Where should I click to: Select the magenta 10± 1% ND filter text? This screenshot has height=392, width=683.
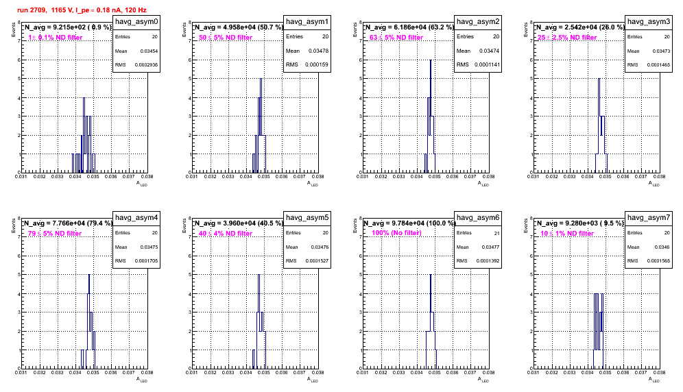pyautogui.click(x=567, y=234)
